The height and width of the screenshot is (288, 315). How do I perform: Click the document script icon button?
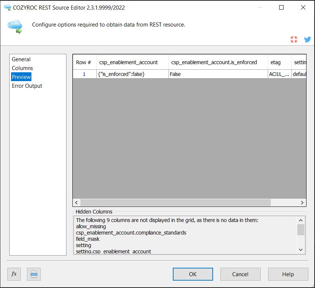tap(34, 274)
